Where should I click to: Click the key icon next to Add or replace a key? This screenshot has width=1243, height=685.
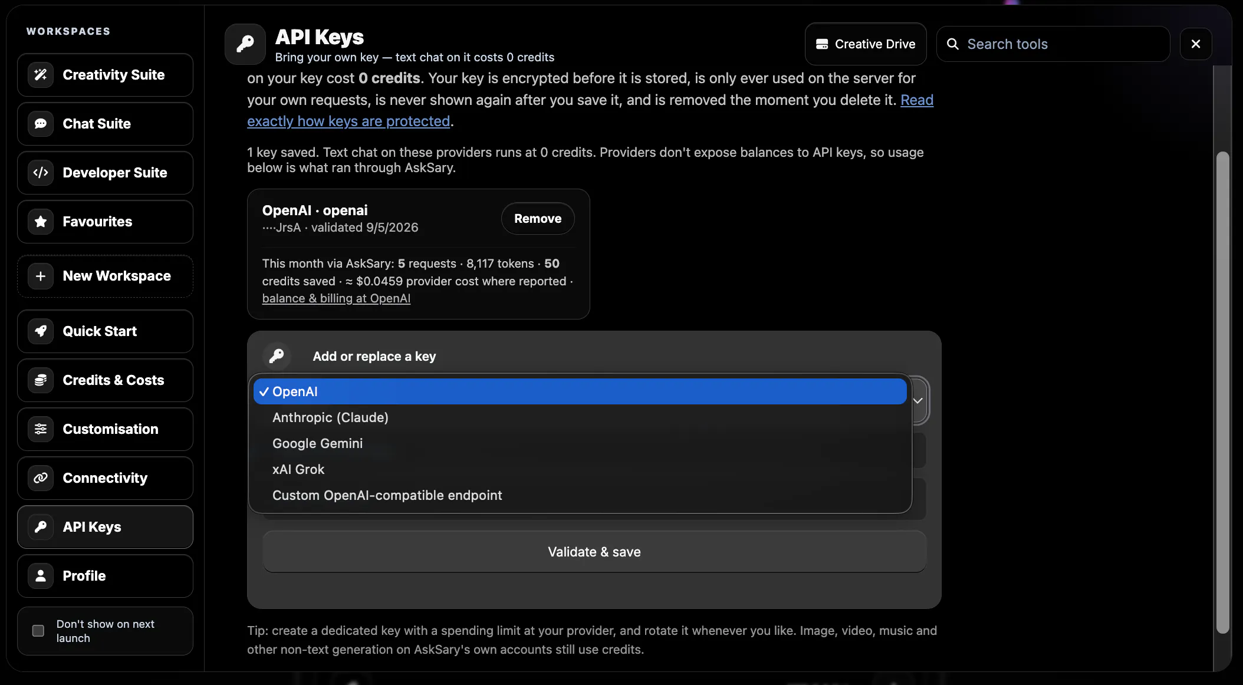pyautogui.click(x=277, y=356)
